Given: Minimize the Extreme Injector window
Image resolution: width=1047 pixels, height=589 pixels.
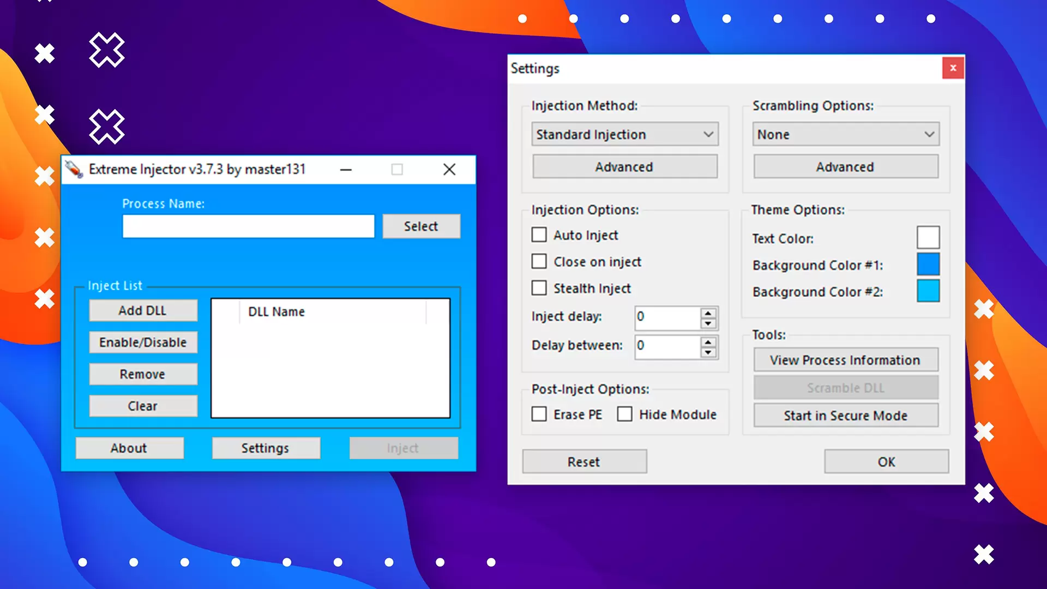Looking at the screenshot, I should point(346,170).
